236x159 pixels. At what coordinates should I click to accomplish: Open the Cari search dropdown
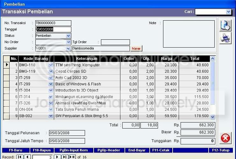coord(228,12)
